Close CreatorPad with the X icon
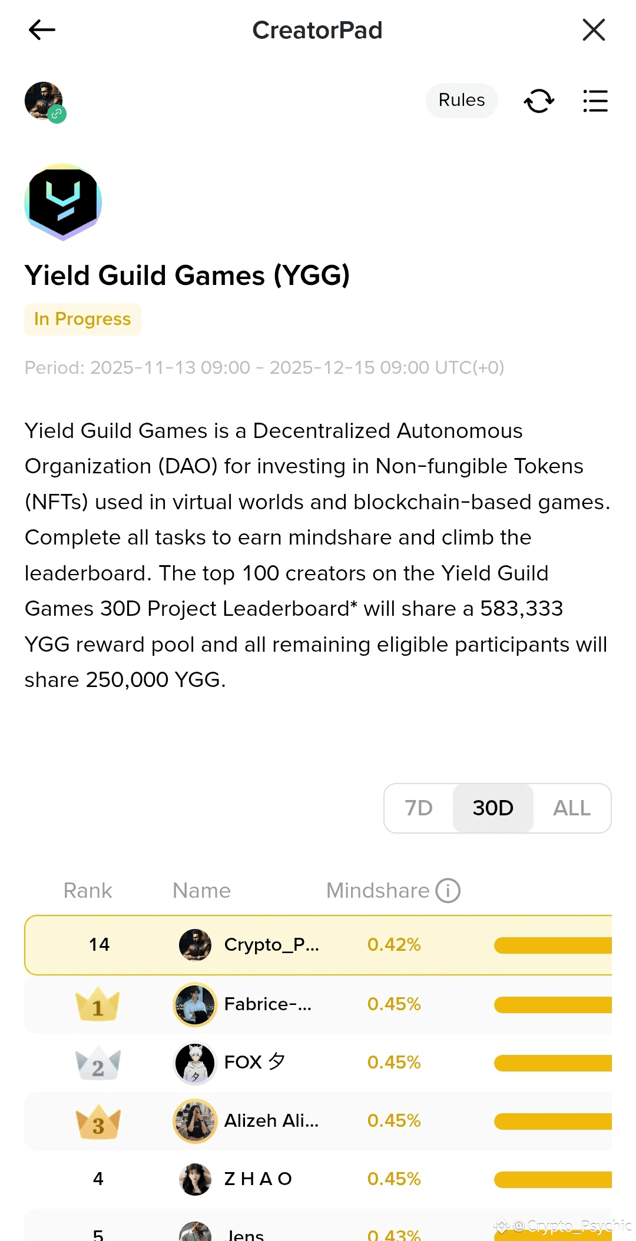Screen dimensions: 636x1241 click(x=594, y=29)
